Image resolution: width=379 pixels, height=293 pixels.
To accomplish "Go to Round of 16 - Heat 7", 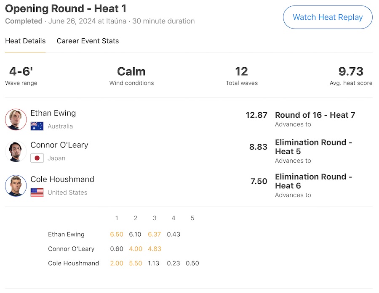I will click(315, 115).
